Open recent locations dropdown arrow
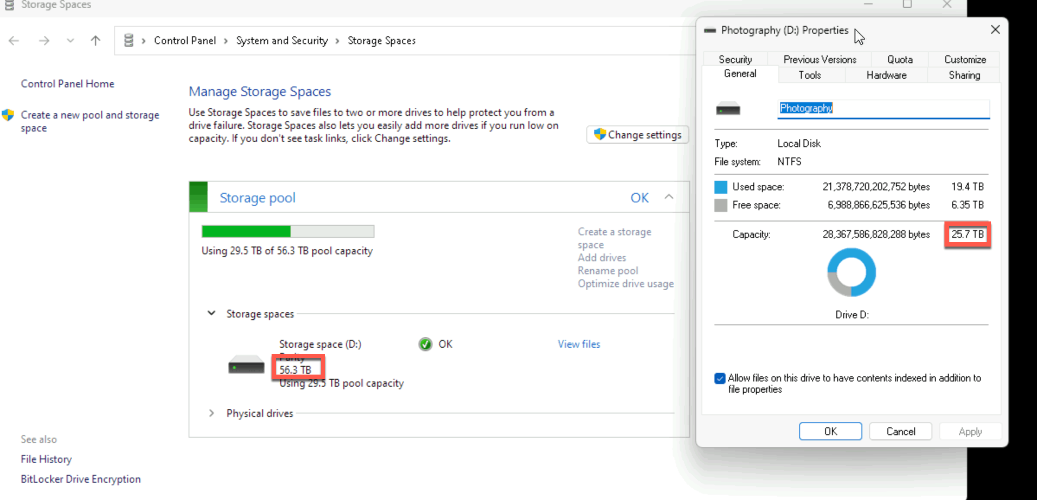 [x=70, y=41]
